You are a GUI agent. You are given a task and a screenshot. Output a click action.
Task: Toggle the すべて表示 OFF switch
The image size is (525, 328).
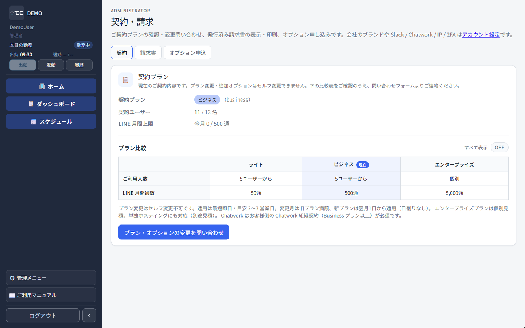pos(499,148)
